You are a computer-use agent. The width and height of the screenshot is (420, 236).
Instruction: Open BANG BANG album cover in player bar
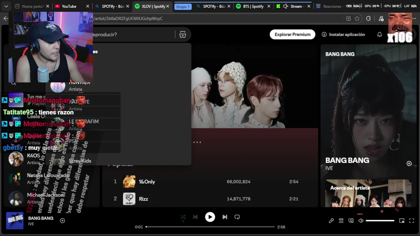coord(15,221)
